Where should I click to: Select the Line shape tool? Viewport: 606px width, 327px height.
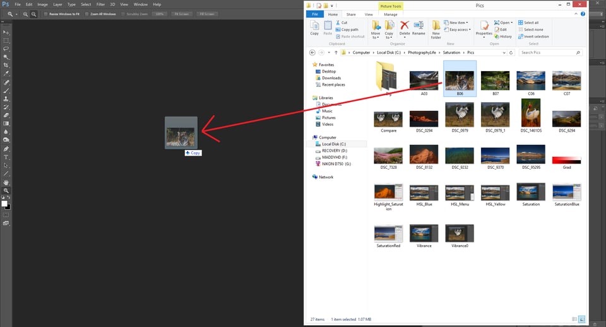[6, 173]
